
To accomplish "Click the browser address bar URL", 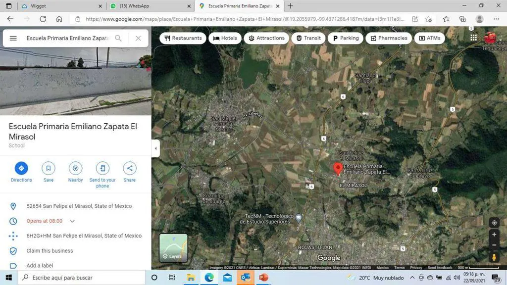I will [245, 19].
